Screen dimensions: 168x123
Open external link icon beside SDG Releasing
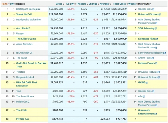(x=156, y=28)
